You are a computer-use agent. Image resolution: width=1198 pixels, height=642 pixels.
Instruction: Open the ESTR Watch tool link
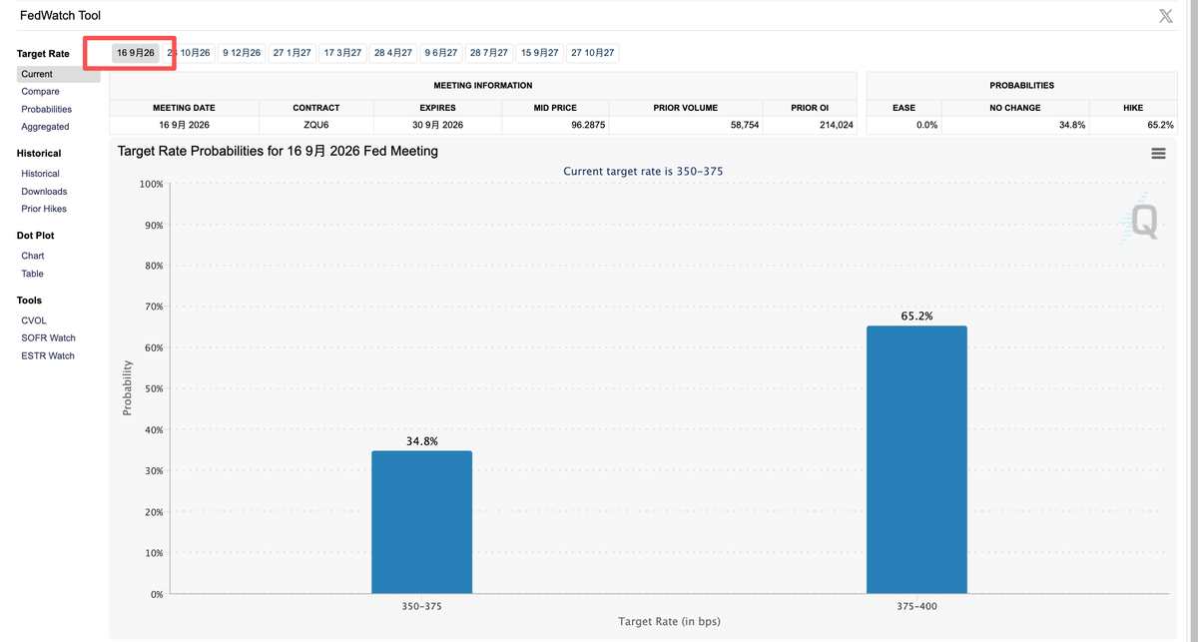coord(48,356)
